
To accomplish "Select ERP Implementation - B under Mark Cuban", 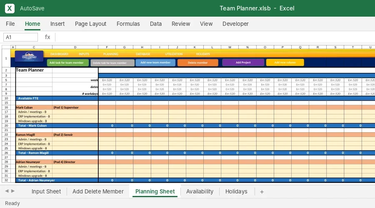I will [34, 116].
